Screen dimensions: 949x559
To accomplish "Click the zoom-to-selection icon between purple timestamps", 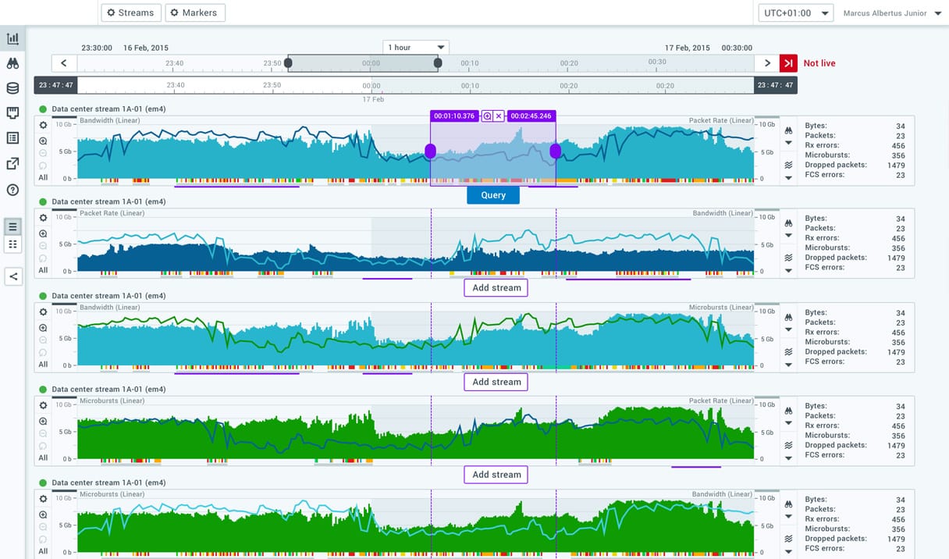I will pyautogui.click(x=487, y=116).
